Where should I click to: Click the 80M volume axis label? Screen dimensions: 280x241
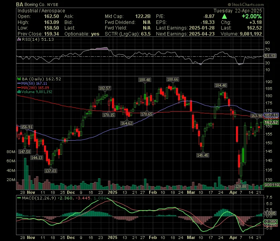(x=11, y=152)
